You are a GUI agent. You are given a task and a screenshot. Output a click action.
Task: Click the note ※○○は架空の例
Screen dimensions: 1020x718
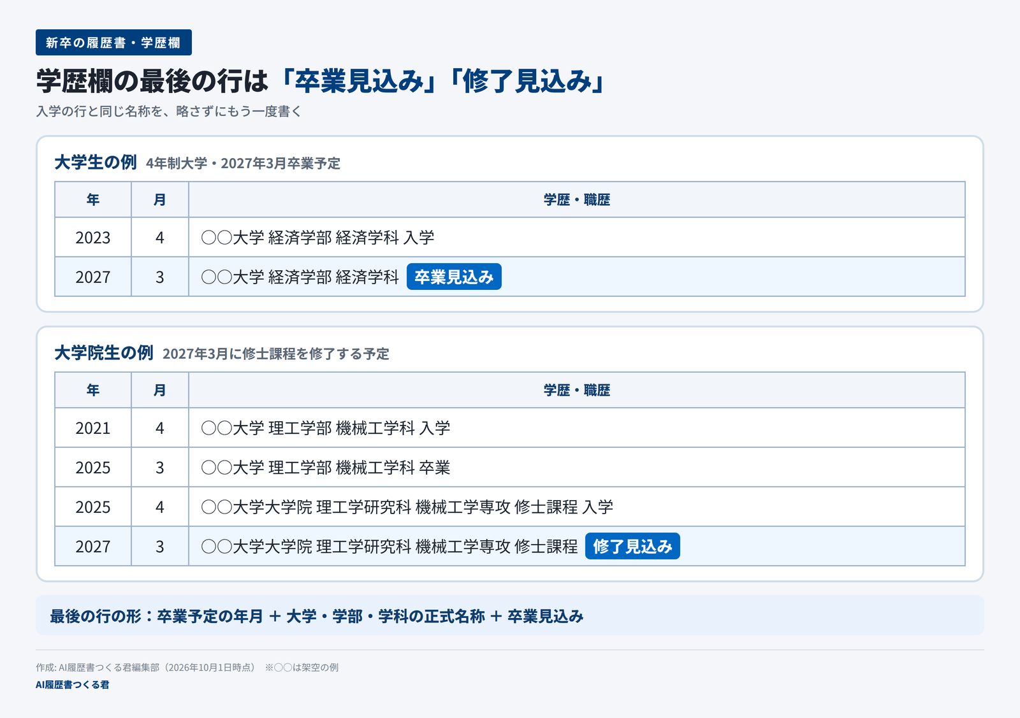click(x=302, y=668)
